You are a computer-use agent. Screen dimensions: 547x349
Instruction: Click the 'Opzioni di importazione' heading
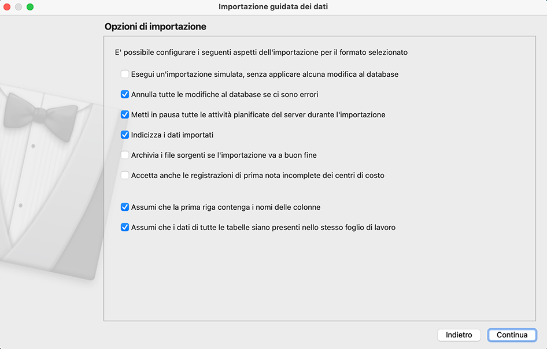[x=156, y=27]
